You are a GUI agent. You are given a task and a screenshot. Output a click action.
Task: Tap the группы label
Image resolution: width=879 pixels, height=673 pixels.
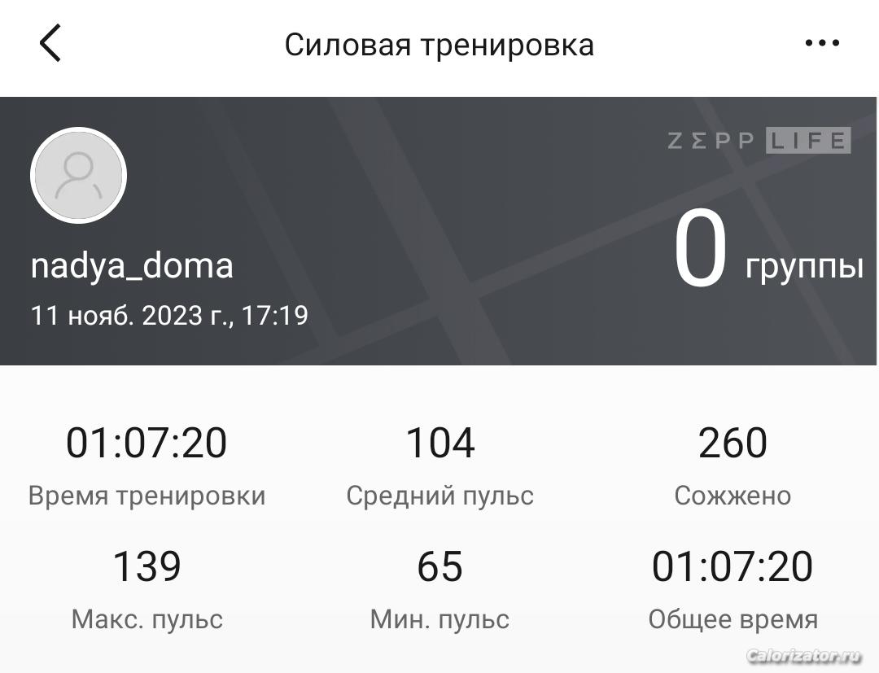804,267
